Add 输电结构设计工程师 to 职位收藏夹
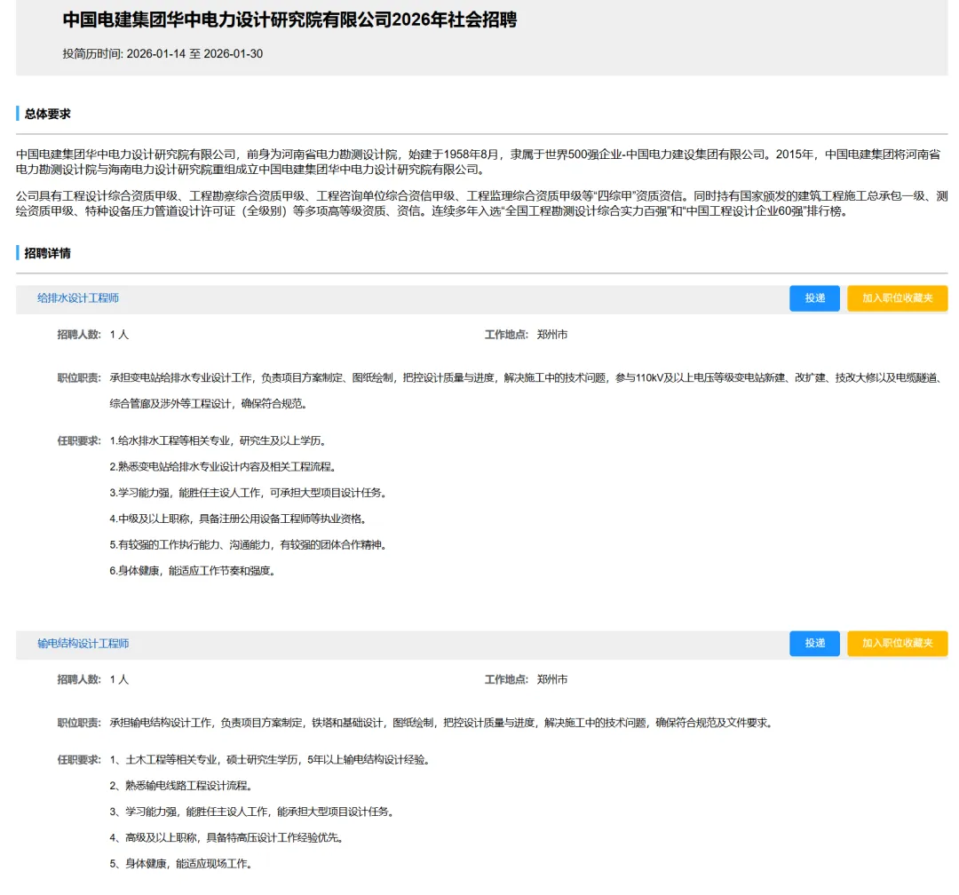The image size is (959, 895). click(897, 643)
